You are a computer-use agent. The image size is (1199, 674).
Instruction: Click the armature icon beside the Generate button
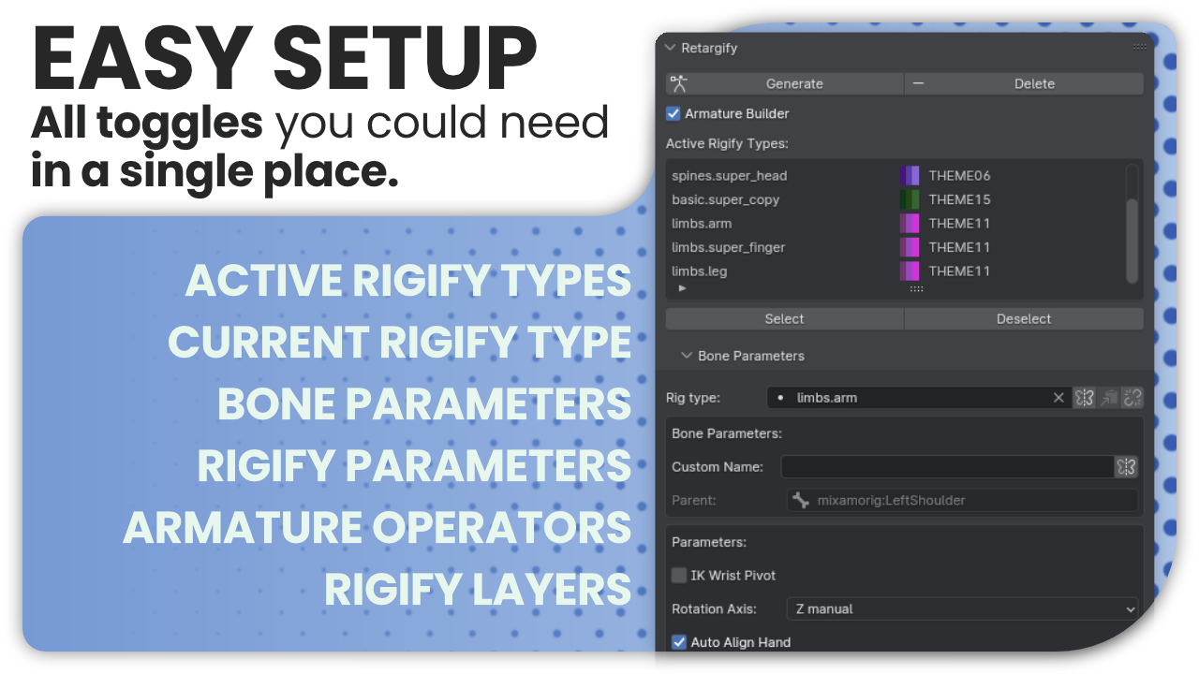click(x=679, y=83)
